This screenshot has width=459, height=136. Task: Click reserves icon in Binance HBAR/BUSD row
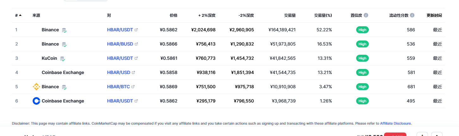[64, 44]
